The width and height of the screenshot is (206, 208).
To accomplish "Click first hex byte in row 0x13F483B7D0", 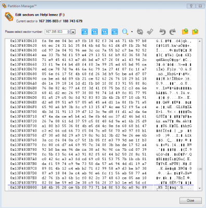I will coord(44,173).
